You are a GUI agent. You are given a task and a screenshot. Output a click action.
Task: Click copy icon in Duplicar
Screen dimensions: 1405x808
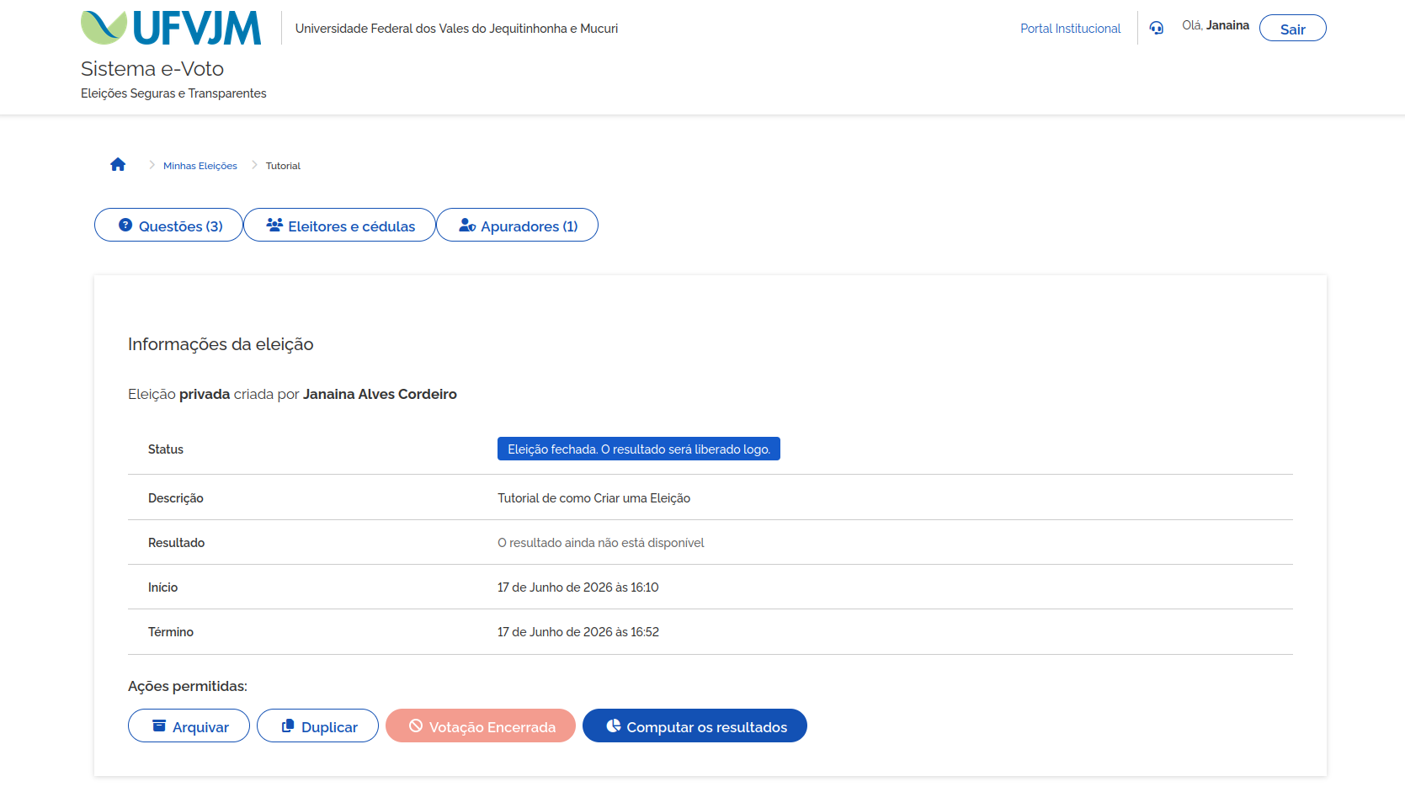[x=288, y=726]
